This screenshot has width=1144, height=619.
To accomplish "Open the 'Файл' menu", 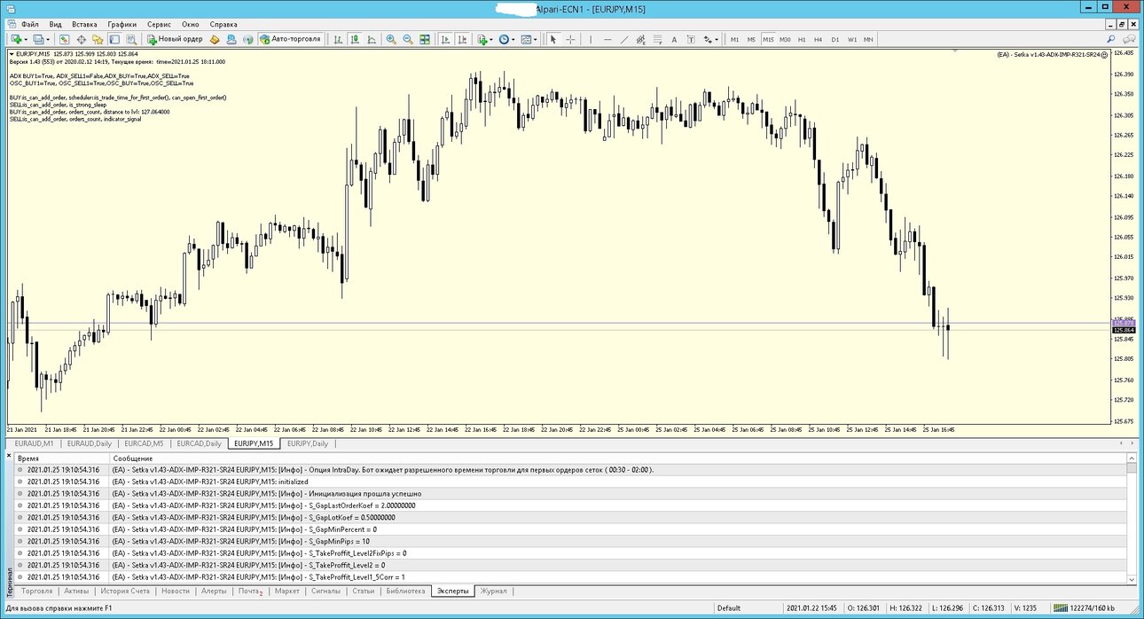I will [30, 25].
